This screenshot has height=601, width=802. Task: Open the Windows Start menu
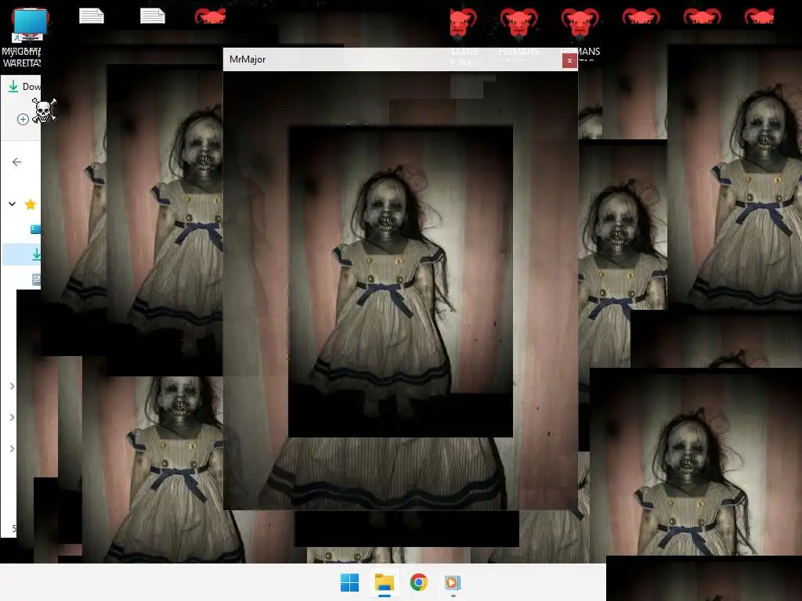tap(350, 582)
